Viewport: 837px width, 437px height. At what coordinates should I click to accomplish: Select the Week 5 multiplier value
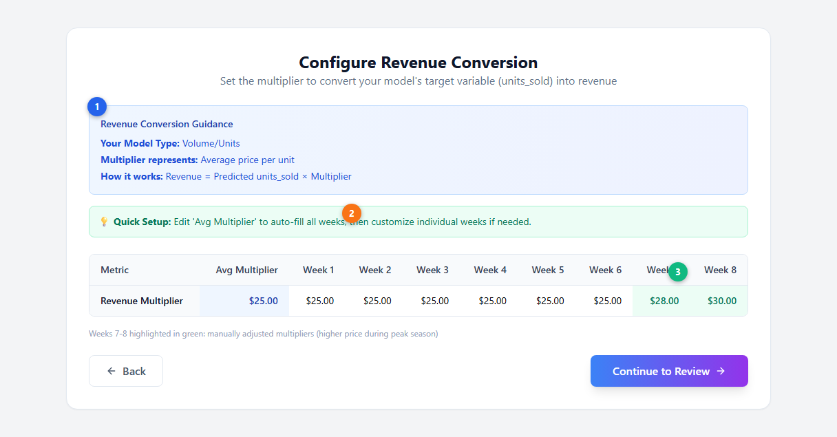(x=551, y=301)
